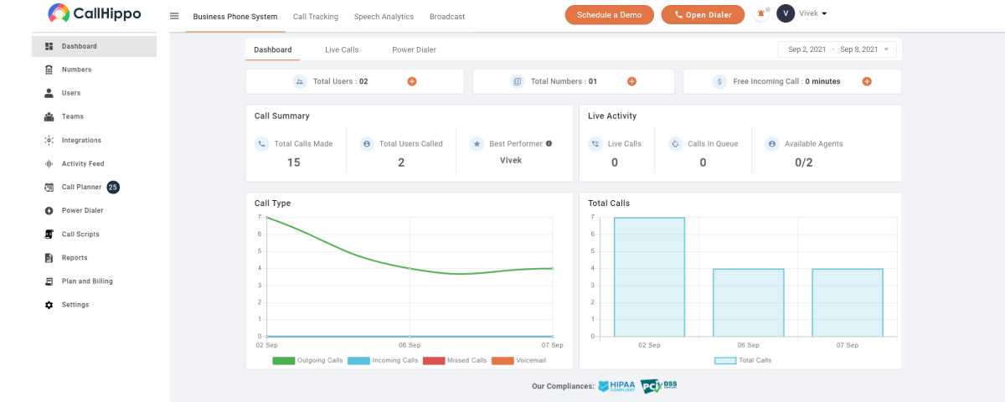Open the date range picker dropdown
The height and width of the screenshot is (402, 1005).
tap(837, 49)
